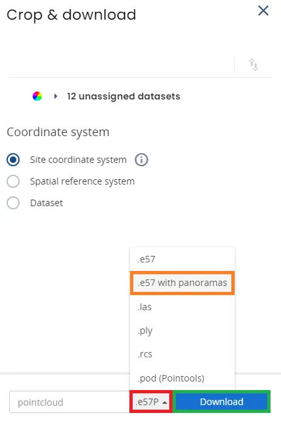Open the Site coordinate system info icon
This screenshot has height=428, width=281.
click(x=141, y=160)
